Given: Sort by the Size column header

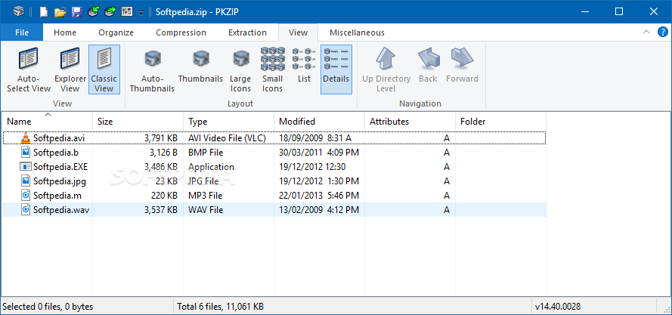Looking at the screenshot, I should [x=138, y=122].
